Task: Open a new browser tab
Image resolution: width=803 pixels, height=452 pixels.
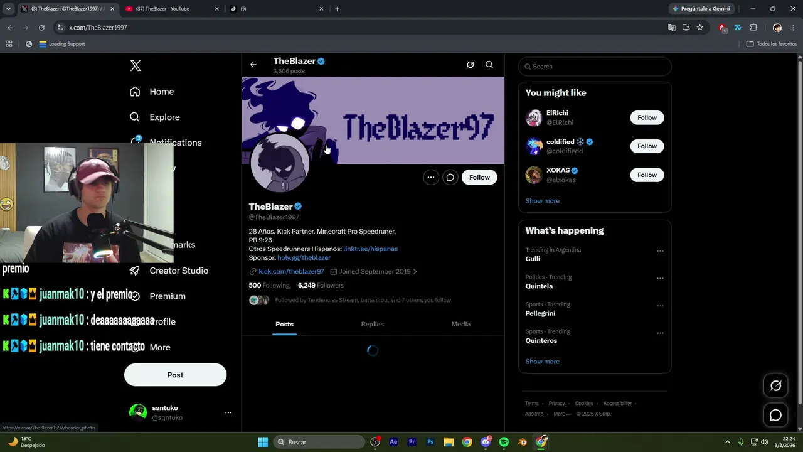Action: [337, 9]
